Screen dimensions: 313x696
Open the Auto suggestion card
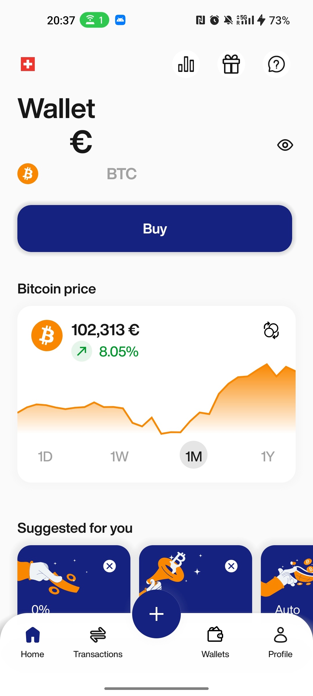(287, 580)
